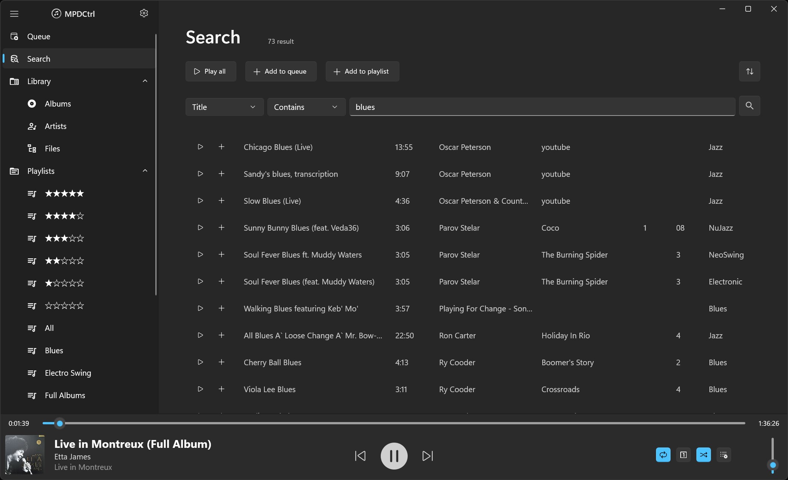Minimize the MPDCtrl window
The height and width of the screenshot is (480, 788).
tap(722, 9)
